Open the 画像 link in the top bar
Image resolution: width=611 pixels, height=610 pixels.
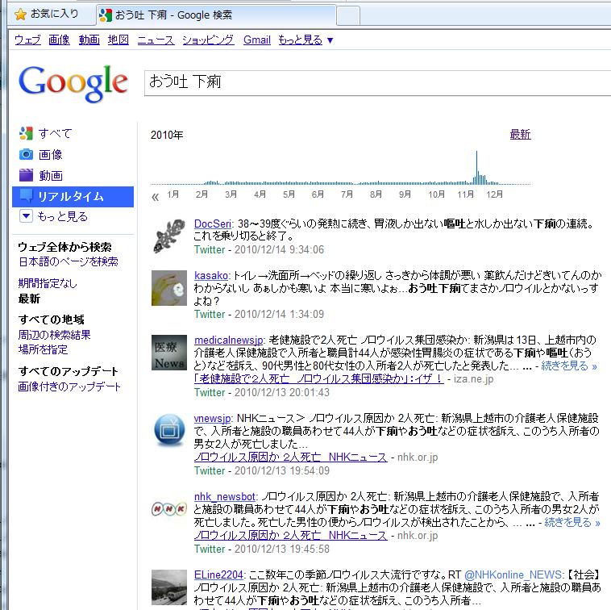tap(59, 40)
